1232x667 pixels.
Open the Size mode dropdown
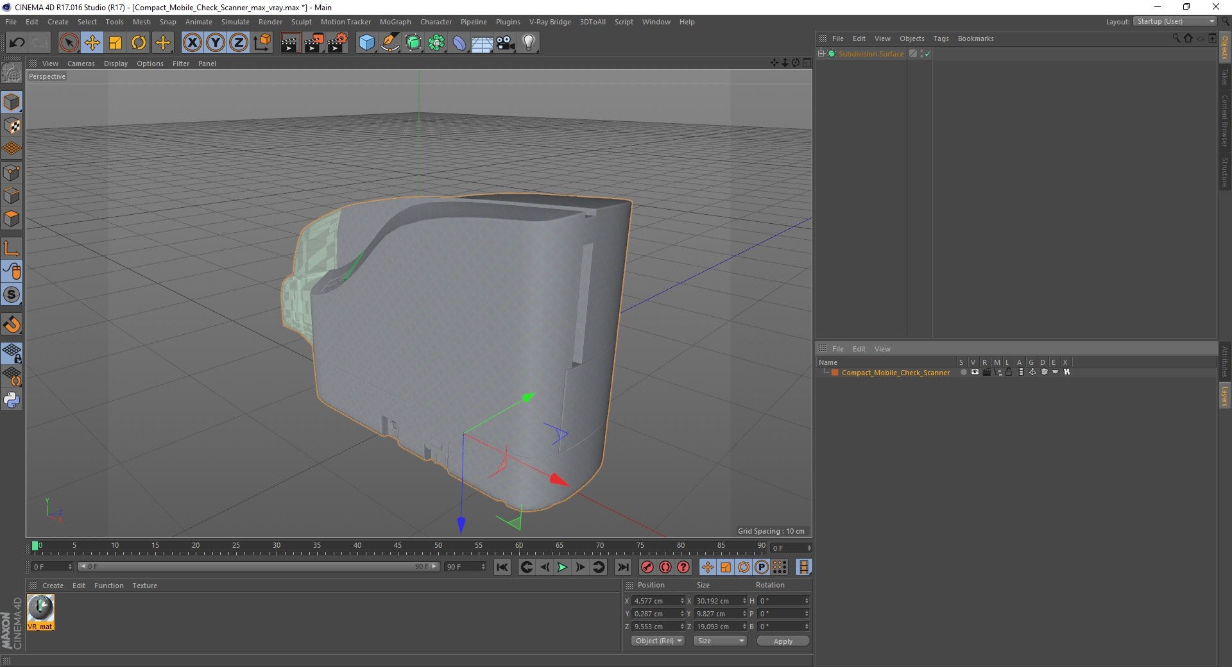(720, 641)
